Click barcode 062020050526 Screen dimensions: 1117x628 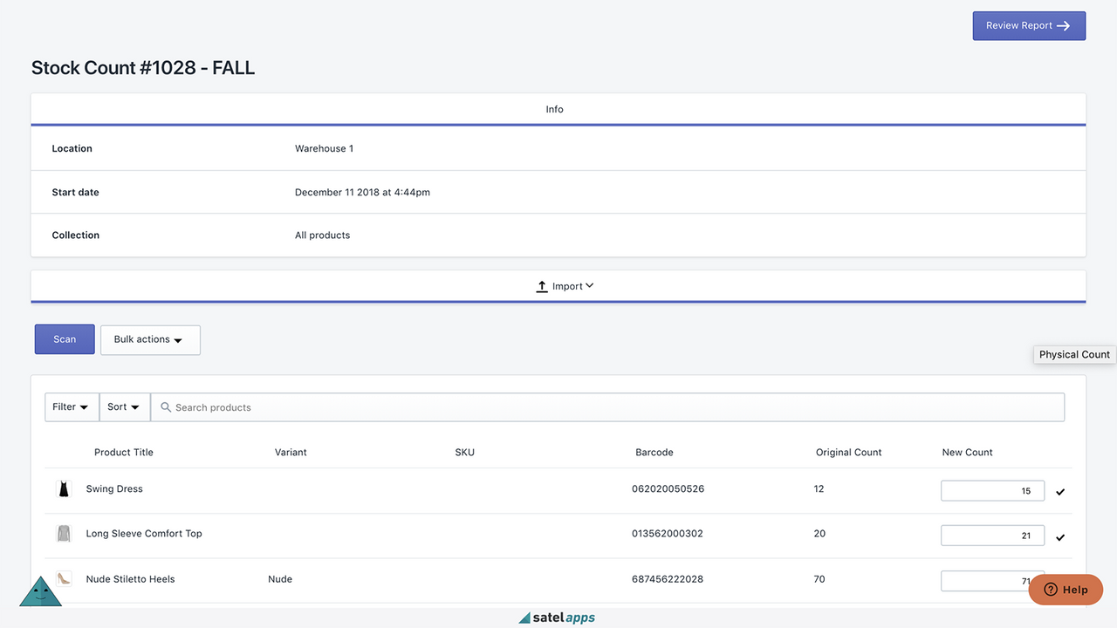point(668,489)
